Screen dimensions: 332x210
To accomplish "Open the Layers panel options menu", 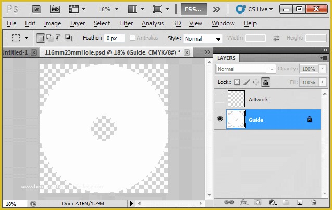I will tap(324, 58).
